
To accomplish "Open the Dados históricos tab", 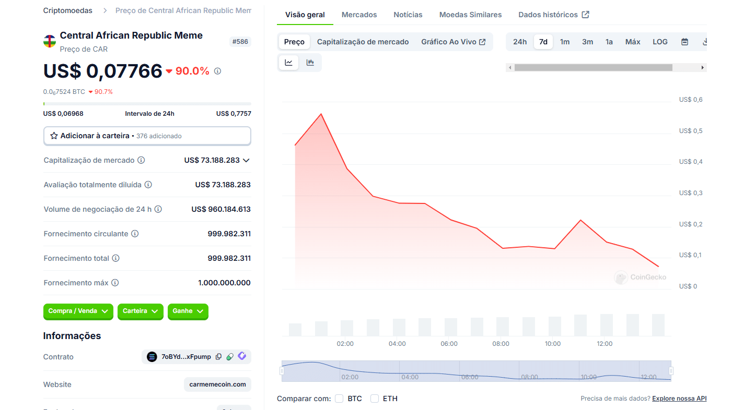I will [x=554, y=15].
